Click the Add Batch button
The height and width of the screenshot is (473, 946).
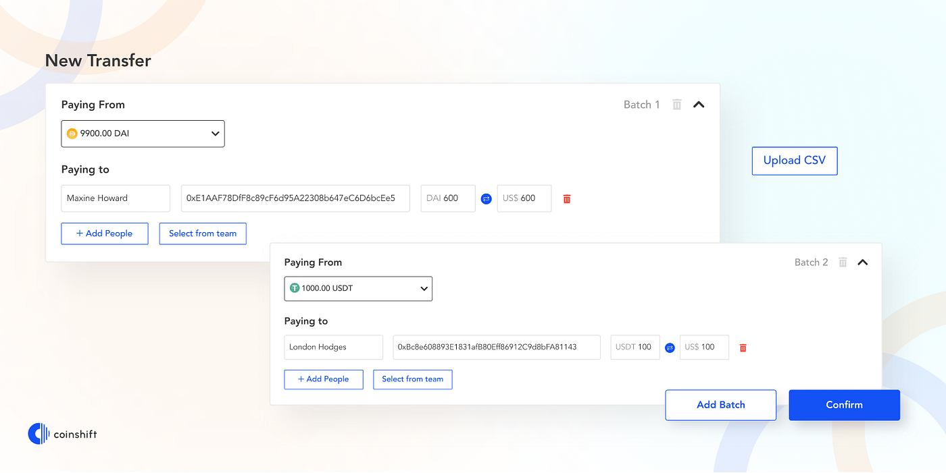coord(721,405)
